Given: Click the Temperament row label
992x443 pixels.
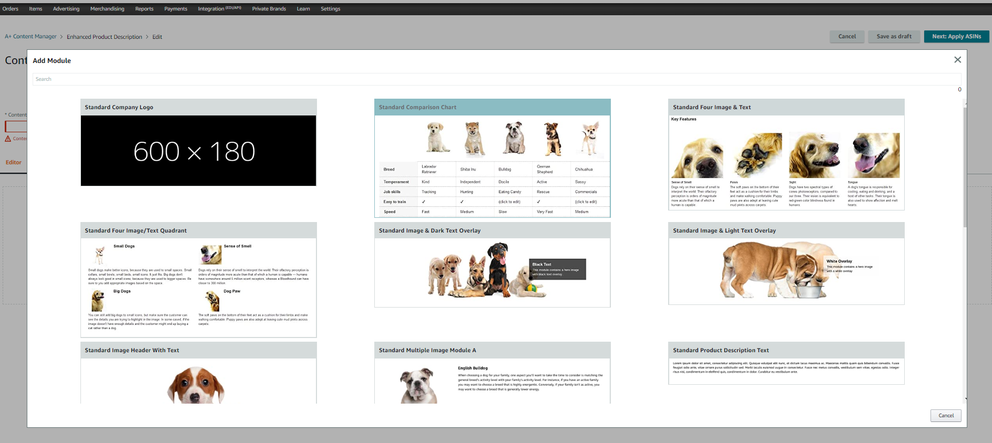Looking at the screenshot, I should (396, 182).
